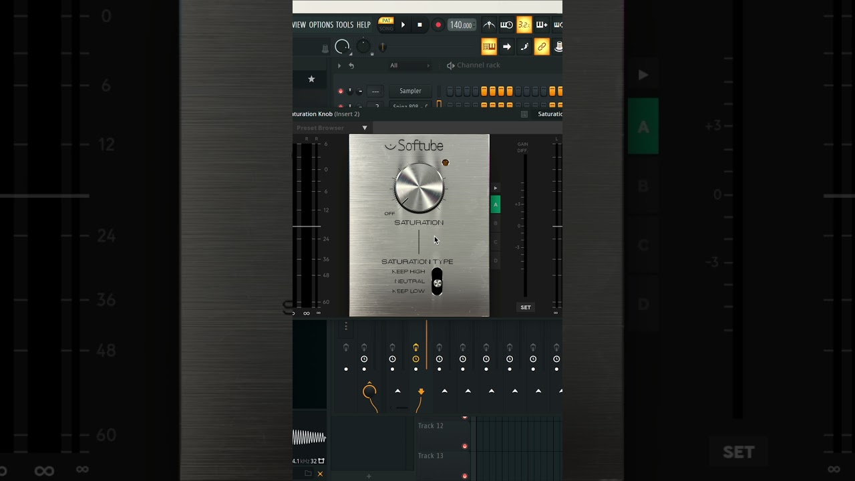Click the KEEP LOW label
855x481 pixels.
408,291
